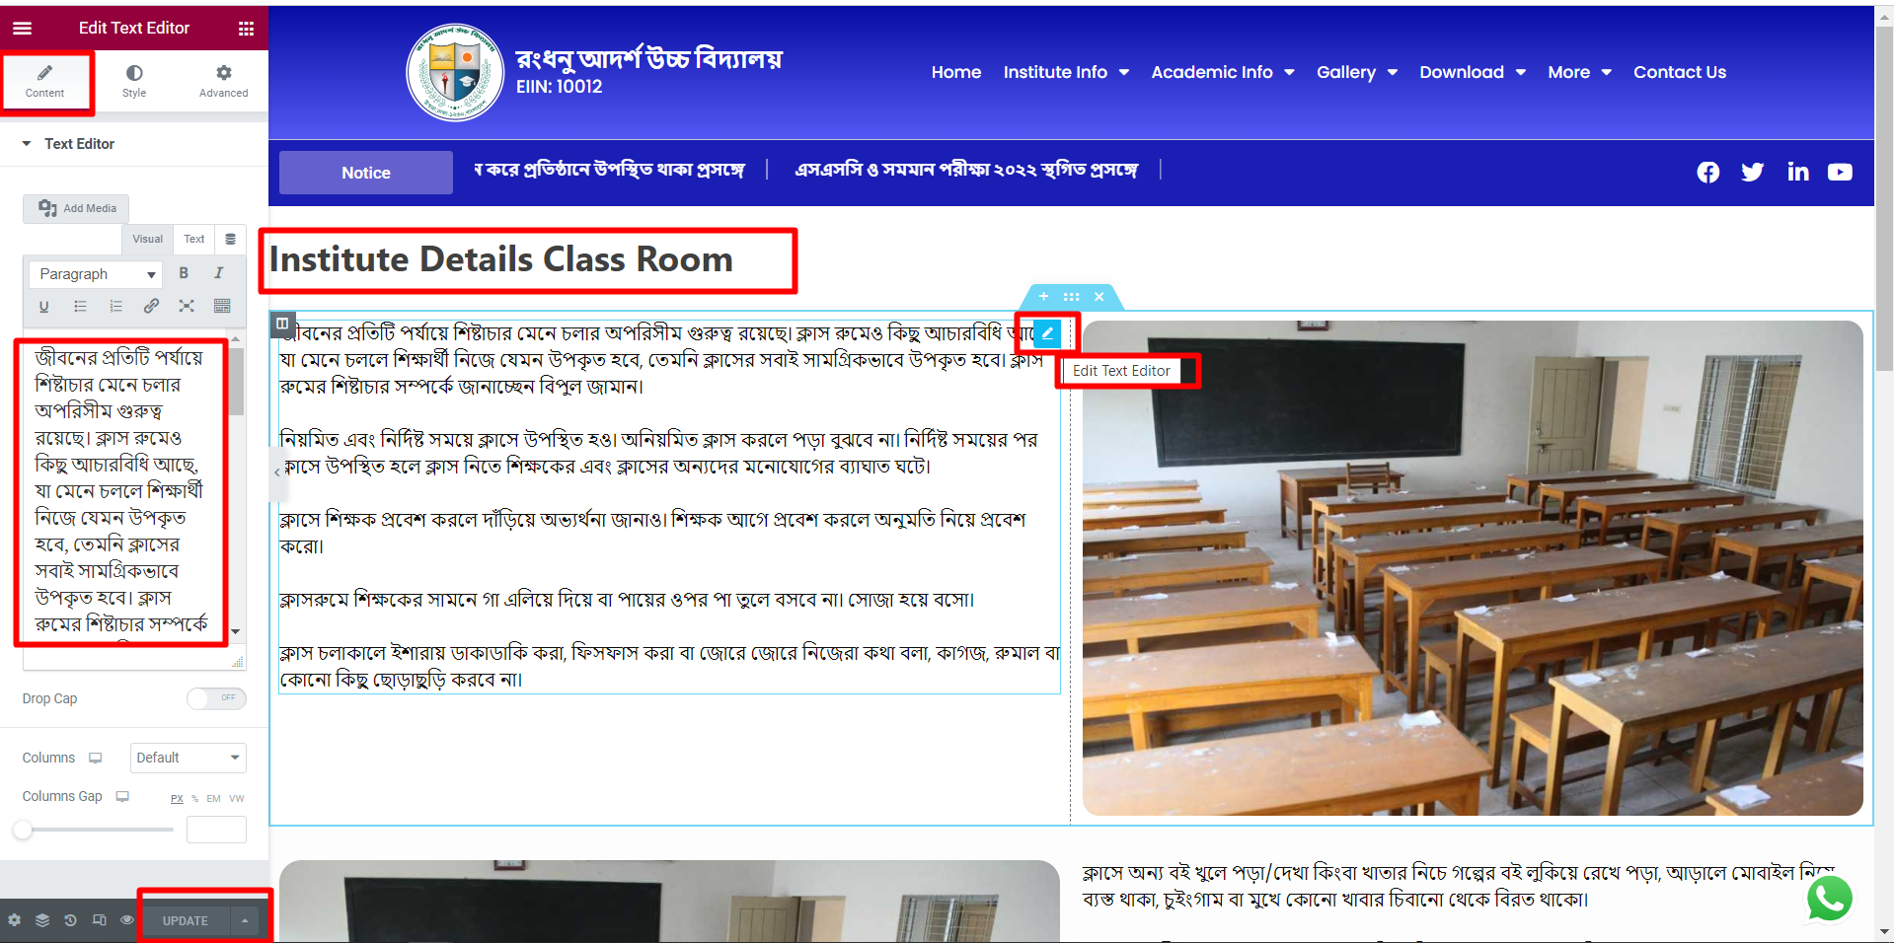Click the Notice button
Screen dimensions: 1894x943
click(366, 173)
